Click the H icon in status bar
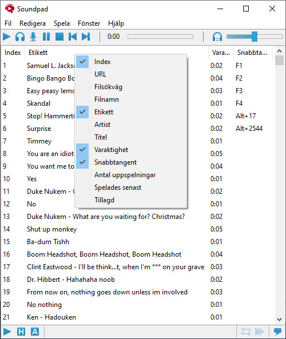This screenshot has width=286, height=339. pos(21,332)
